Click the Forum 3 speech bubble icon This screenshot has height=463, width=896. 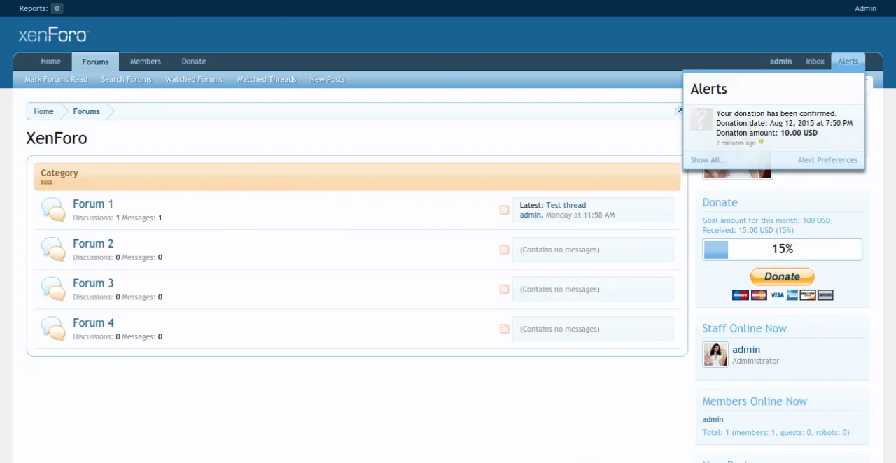pyautogui.click(x=53, y=289)
